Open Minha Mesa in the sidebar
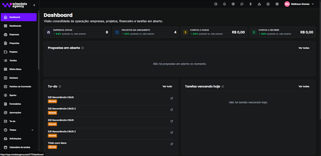 (19, 69)
